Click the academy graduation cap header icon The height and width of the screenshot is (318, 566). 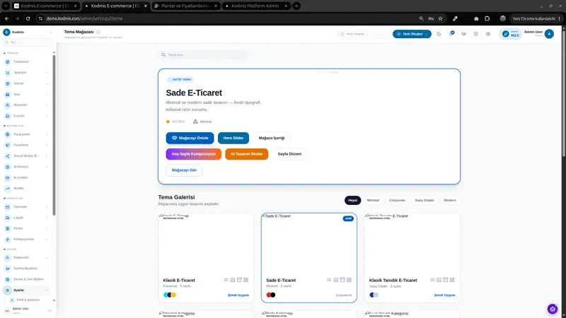(464, 34)
